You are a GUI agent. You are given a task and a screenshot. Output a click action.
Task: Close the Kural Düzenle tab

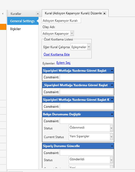104,13
